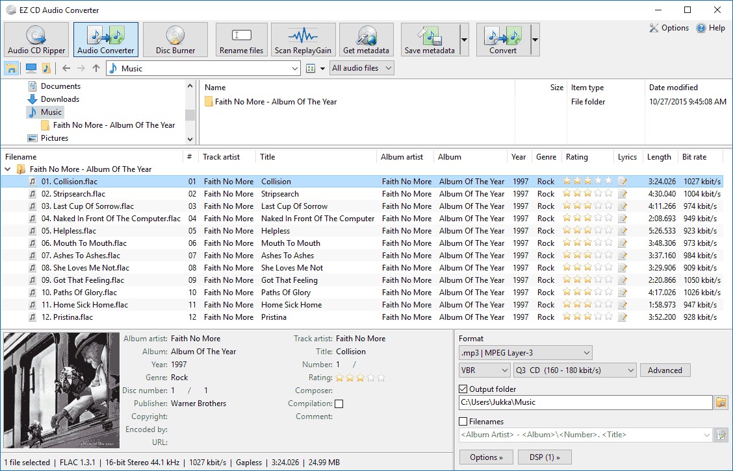Open the Rename files tool

click(241, 39)
